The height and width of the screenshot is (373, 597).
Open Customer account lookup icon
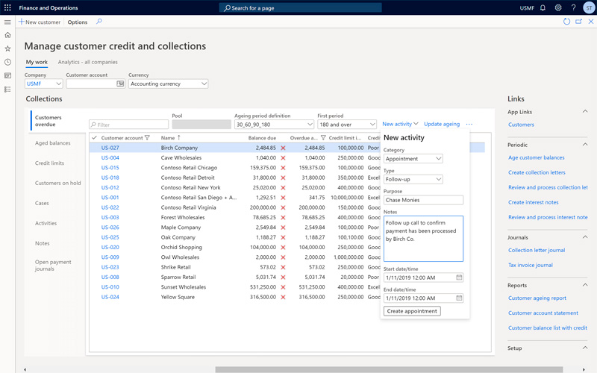pyautogui.click(x=120, y=84)
